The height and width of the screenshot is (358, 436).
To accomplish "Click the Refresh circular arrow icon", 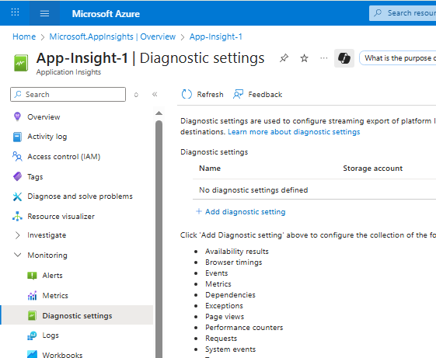I will tap(187, 94).
